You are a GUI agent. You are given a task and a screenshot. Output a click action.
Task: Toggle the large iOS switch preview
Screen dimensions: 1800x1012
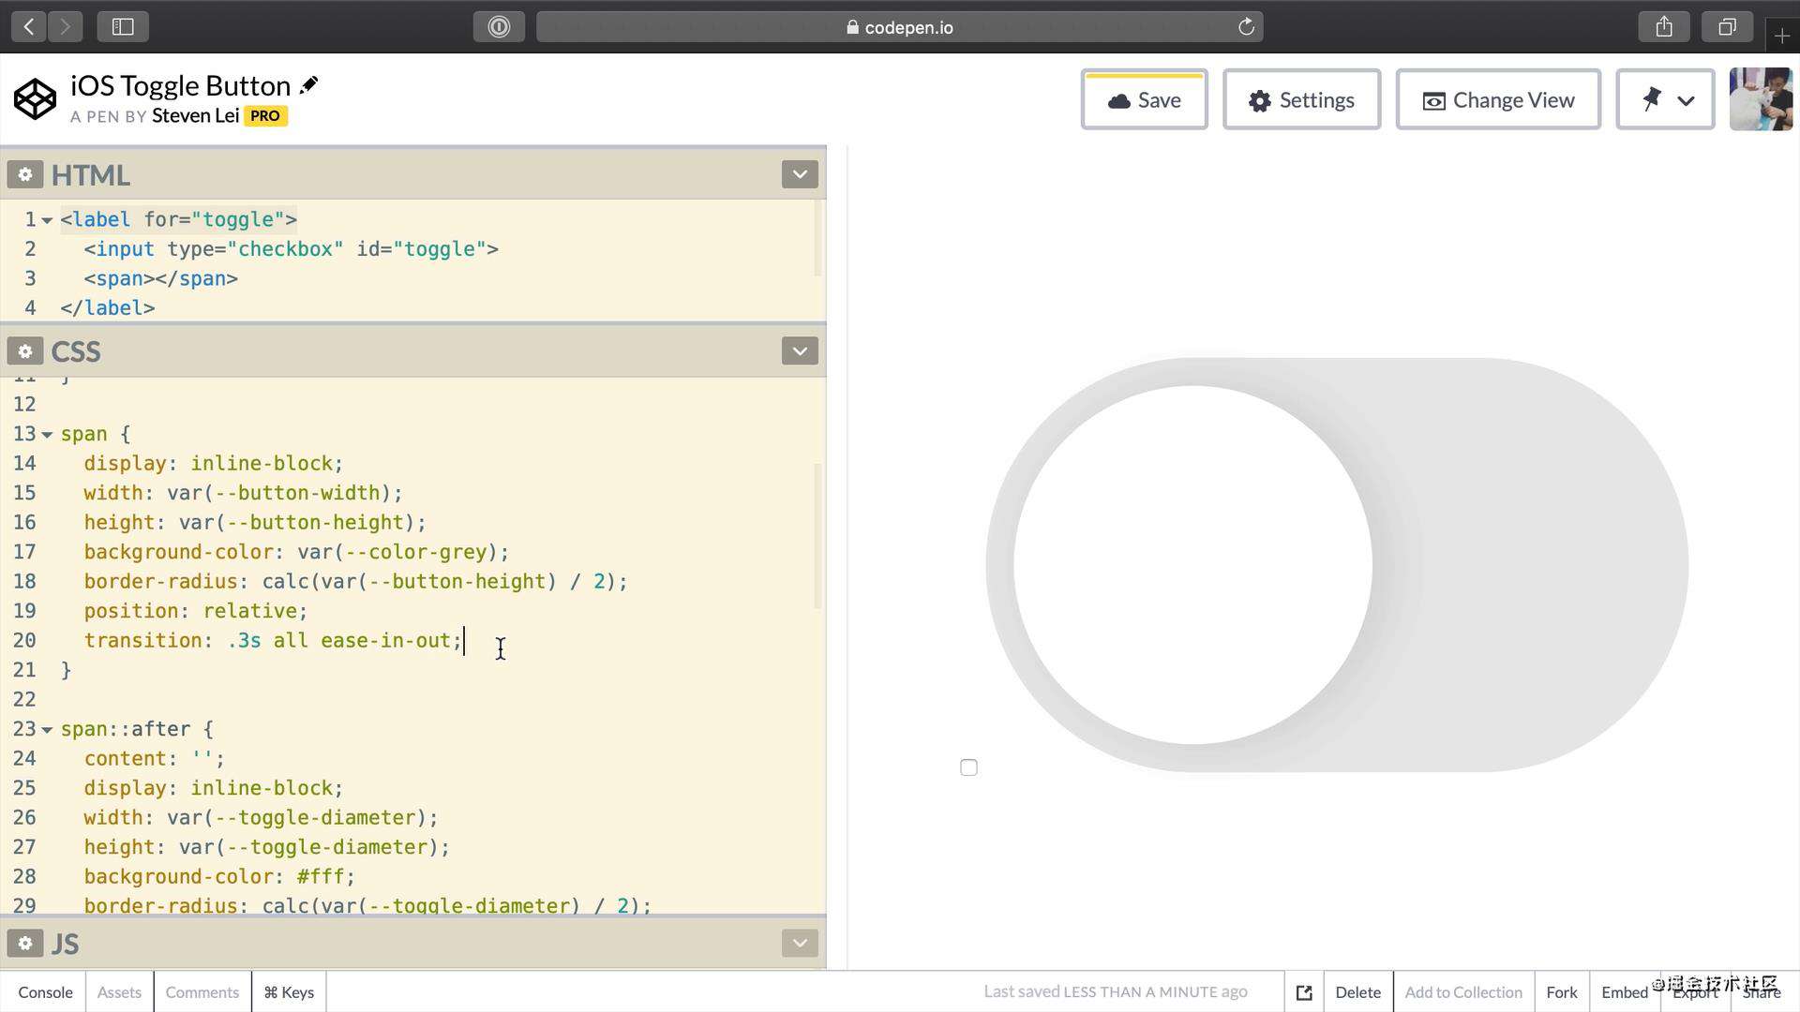tap(1337, 565)
